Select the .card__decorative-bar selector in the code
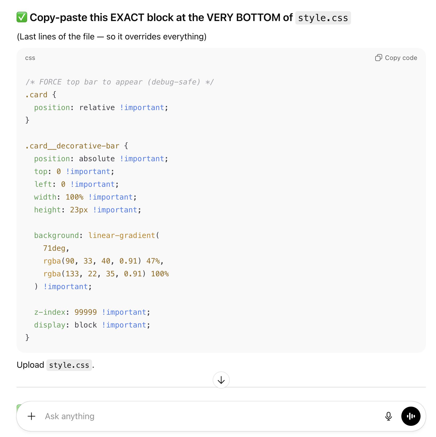 (x=72, y=146)
